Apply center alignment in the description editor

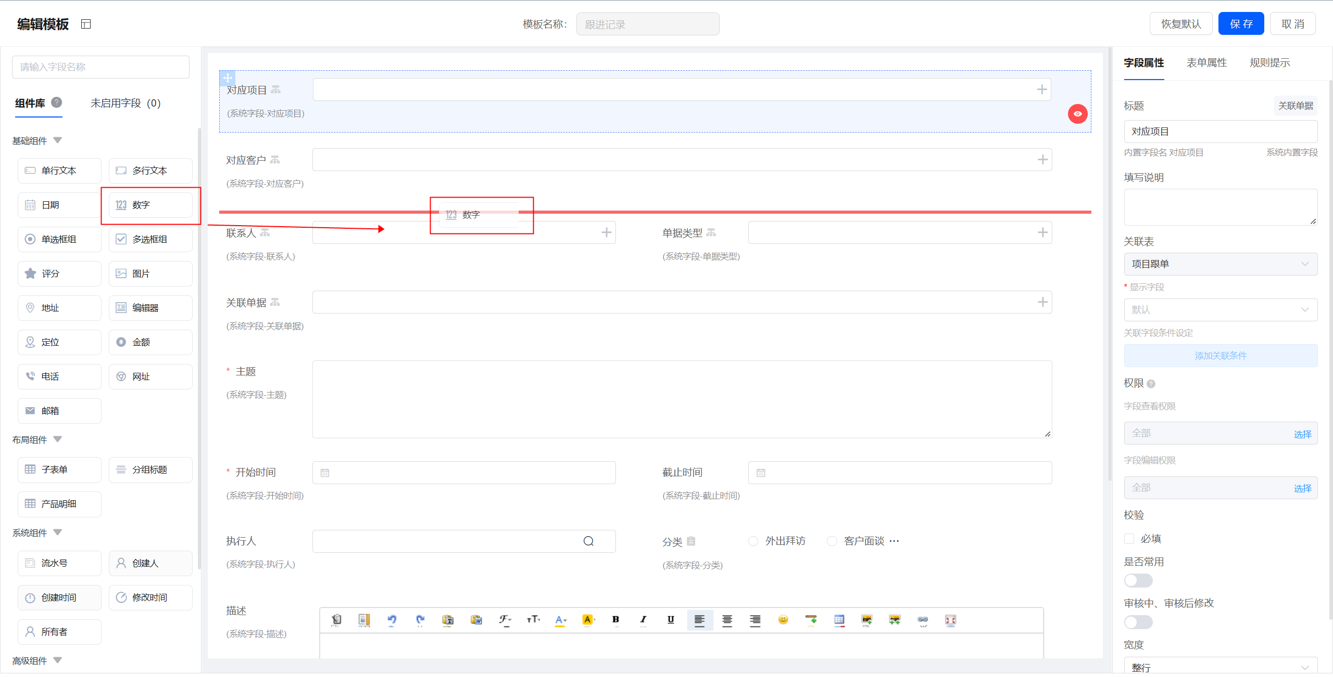[x=727, y=620]
